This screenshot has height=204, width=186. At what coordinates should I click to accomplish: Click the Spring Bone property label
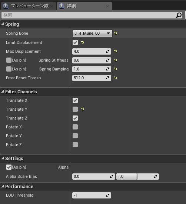(x=17, y=33)
